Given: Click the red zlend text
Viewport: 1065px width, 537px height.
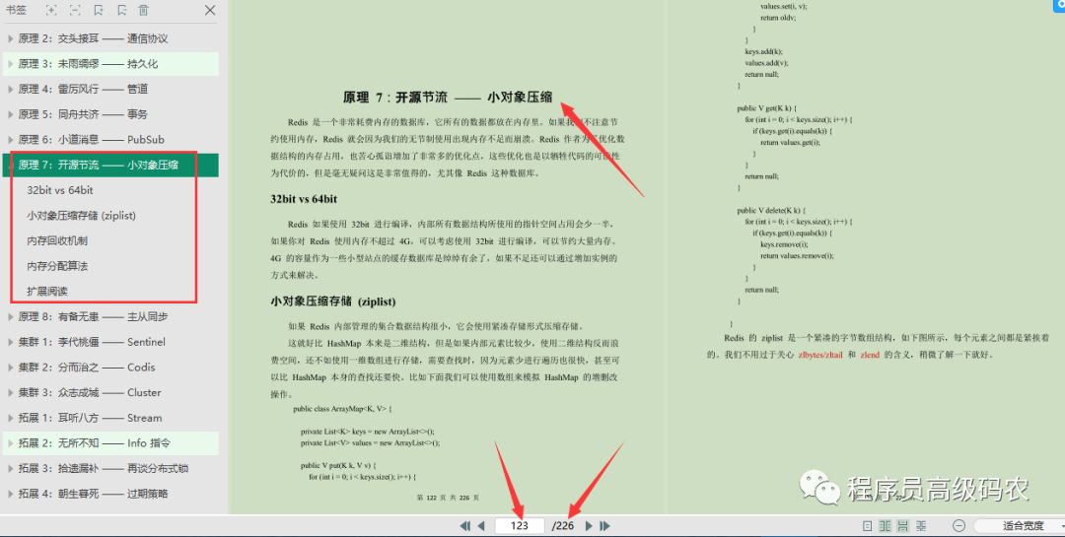Looking at the screenshot, I should pos(870,355).
